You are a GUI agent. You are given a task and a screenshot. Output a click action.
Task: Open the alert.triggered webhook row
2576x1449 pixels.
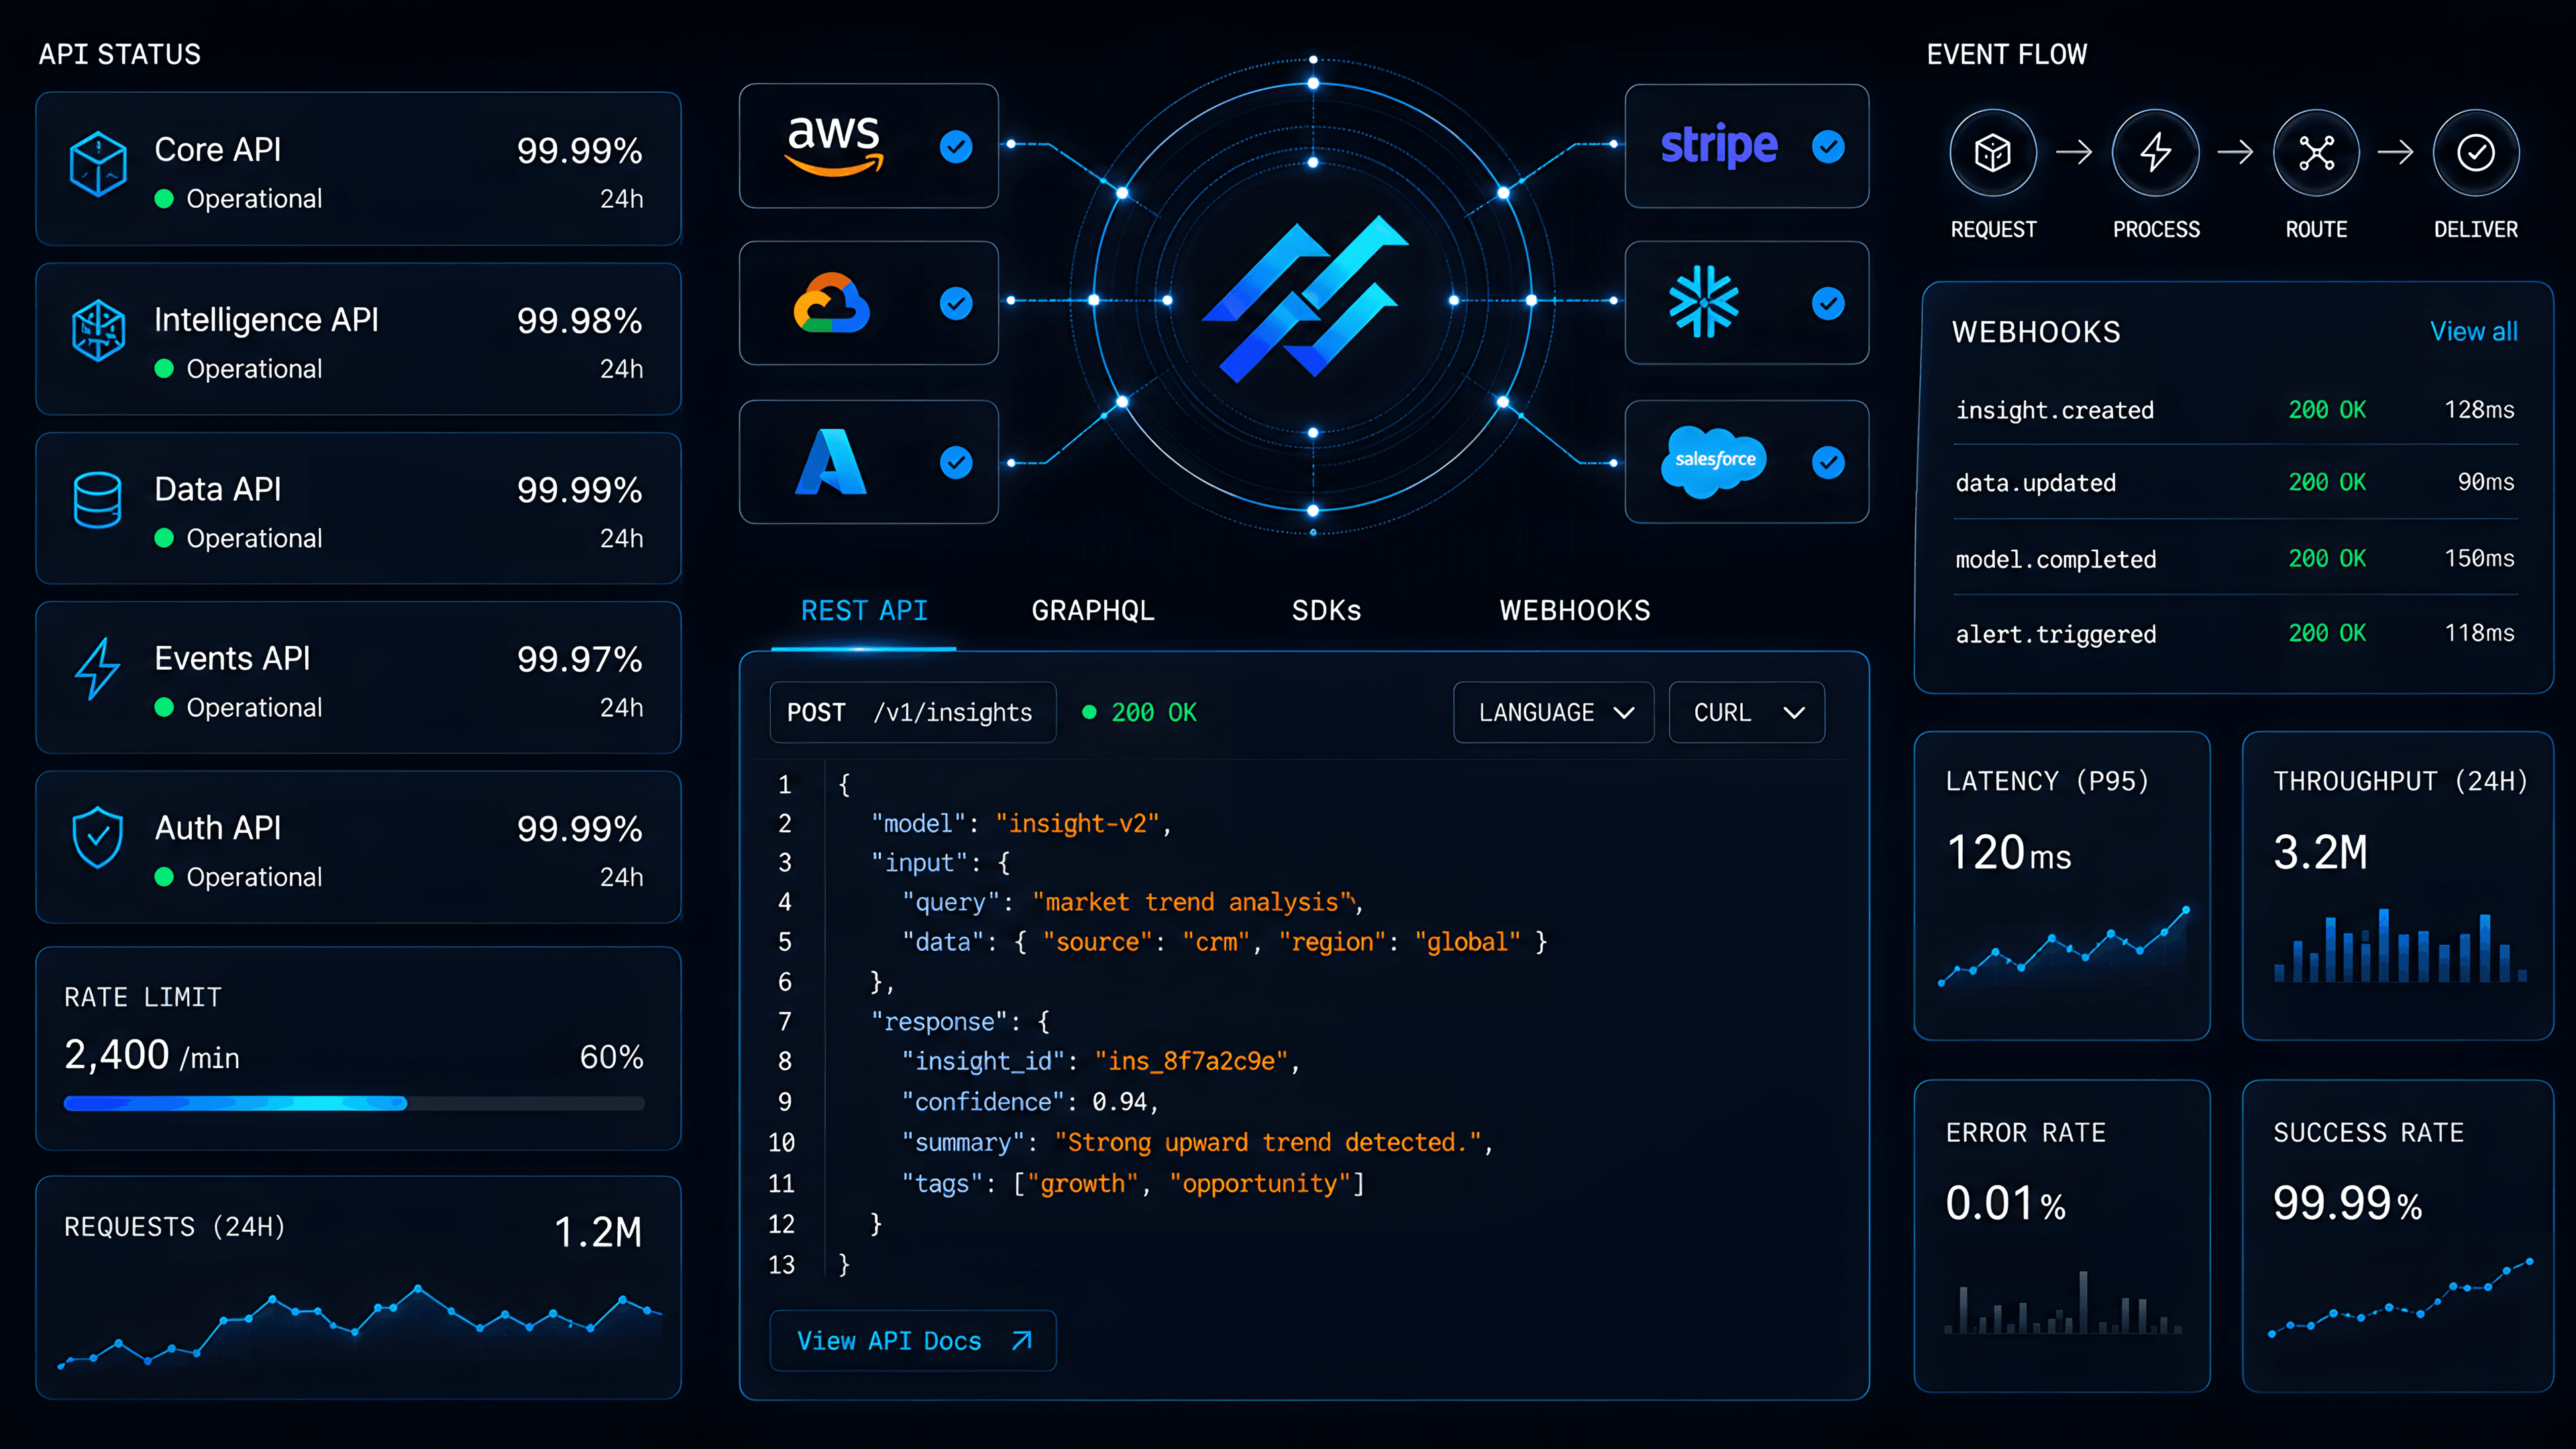point(2235,634)
